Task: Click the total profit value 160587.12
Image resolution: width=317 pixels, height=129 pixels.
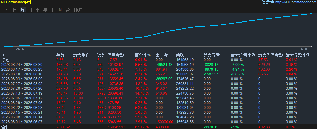Action: (116, 127)
